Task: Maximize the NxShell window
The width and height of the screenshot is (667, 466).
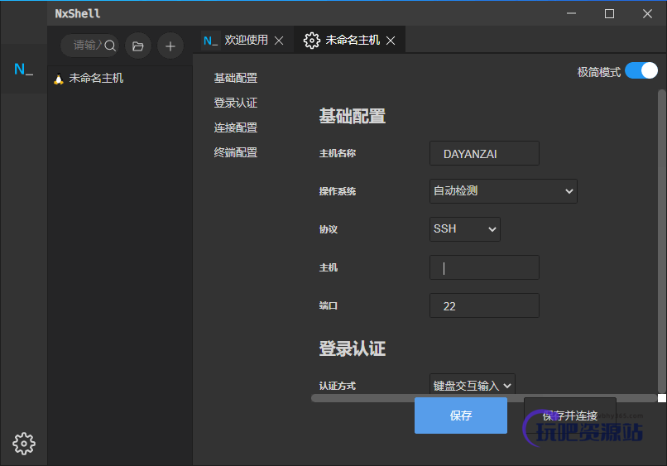Action: click(x=609, y=13)
